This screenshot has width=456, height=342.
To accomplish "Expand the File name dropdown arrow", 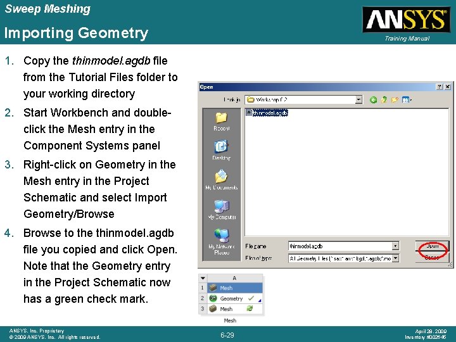I will [x=395, y=246].
